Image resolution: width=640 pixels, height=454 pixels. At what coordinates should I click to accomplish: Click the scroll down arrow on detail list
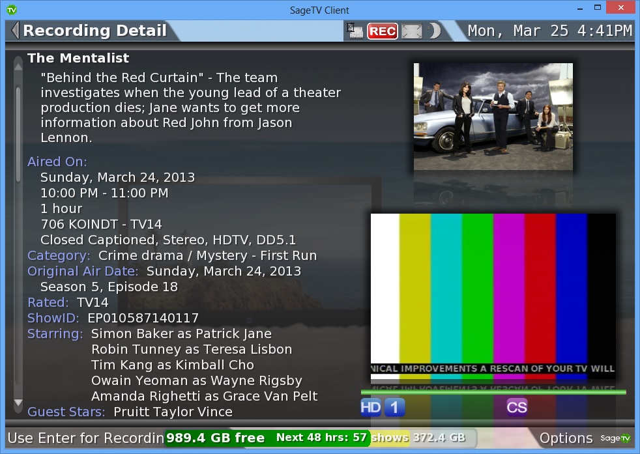[x=18, y=403]
